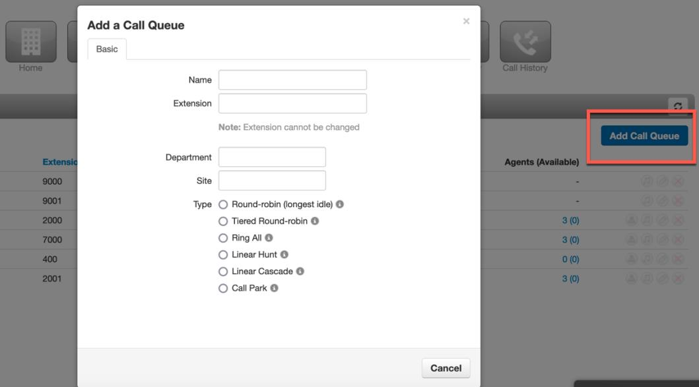The height and width of the screenshot is (387, 699).
Task: Focus the Department input field
Action: click(x=272, y=157)
